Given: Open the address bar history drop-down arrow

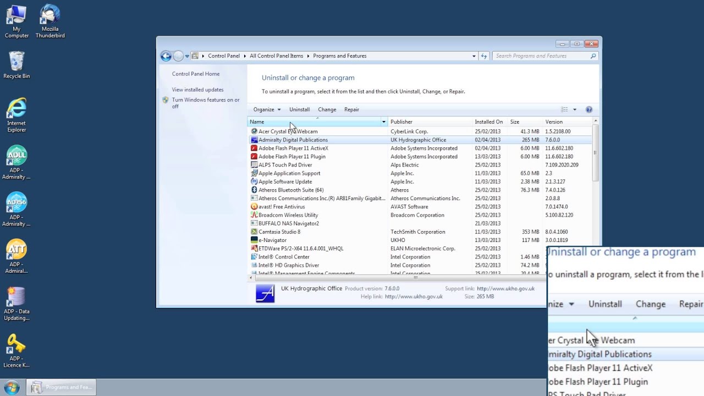Looking at the screenshot, I should point(474,56).
